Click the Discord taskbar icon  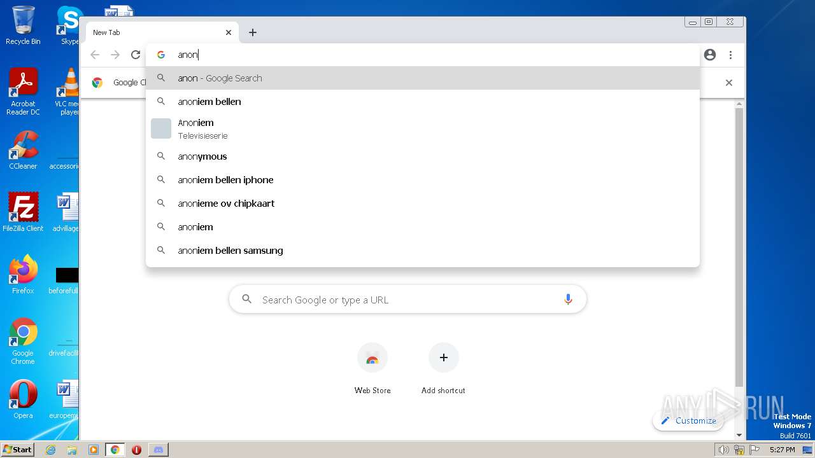coord(159,450)
